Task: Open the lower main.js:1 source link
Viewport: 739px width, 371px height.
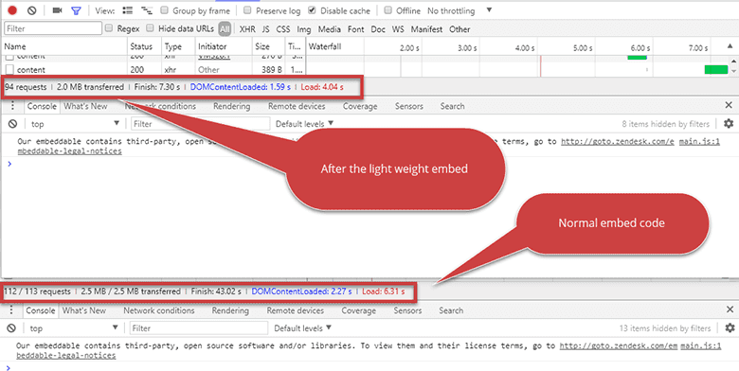Action: point(700,346)
